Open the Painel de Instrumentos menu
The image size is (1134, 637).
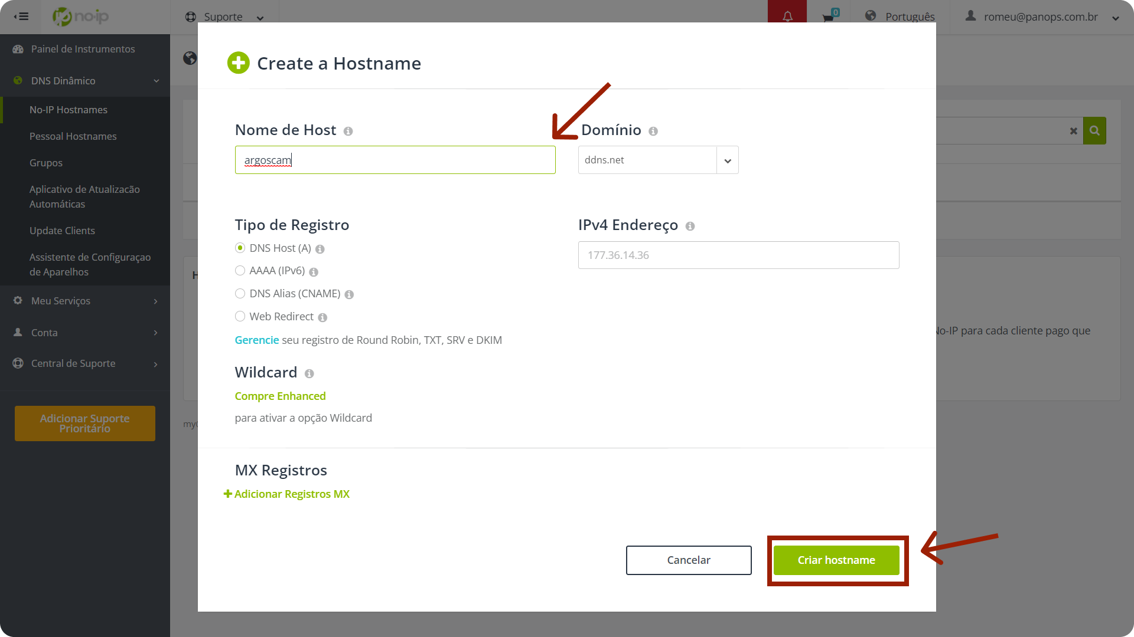click(x=83, y=48)
